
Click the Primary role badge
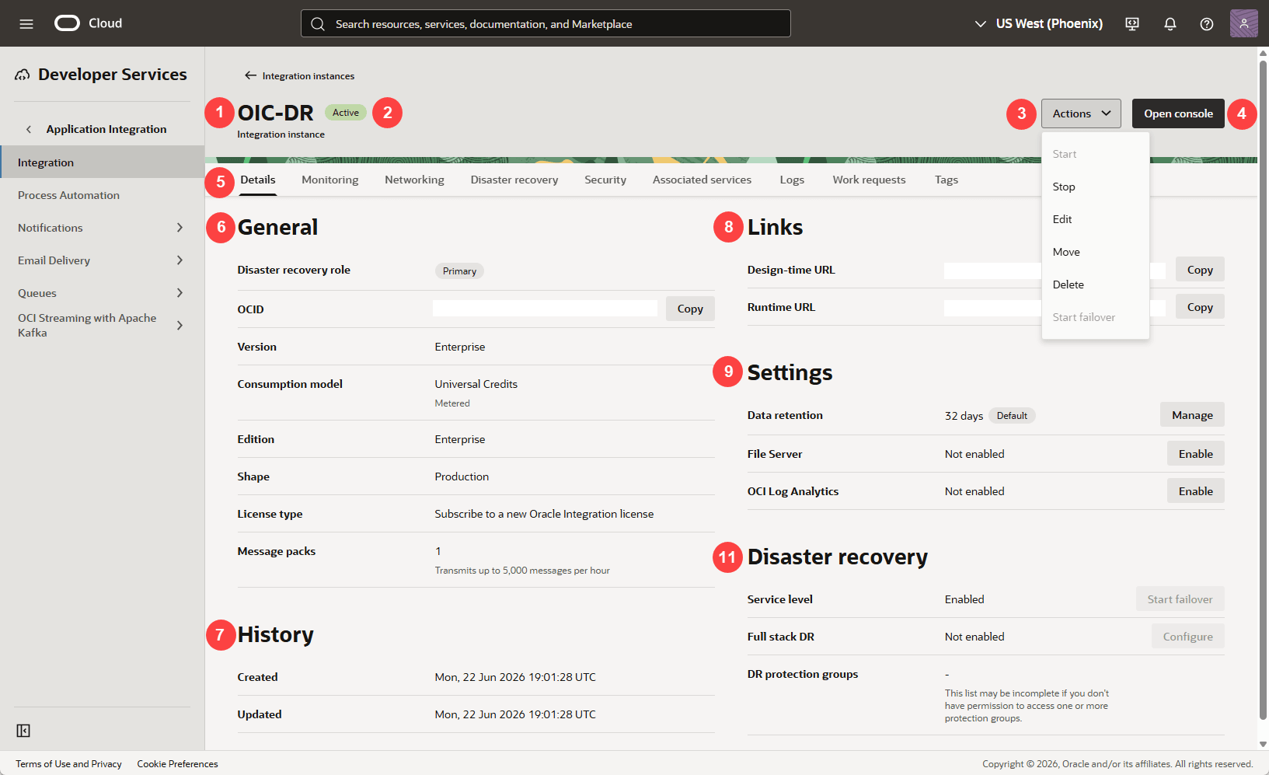(459, 271)
